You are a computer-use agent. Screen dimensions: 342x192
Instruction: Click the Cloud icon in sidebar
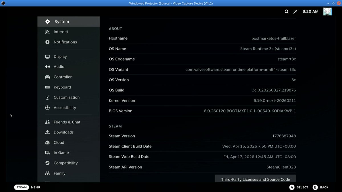[48, 143]
